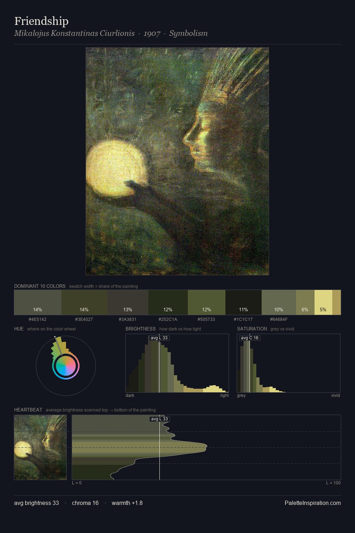Click the 'SATURATION' section heading

tap(252, 329)
